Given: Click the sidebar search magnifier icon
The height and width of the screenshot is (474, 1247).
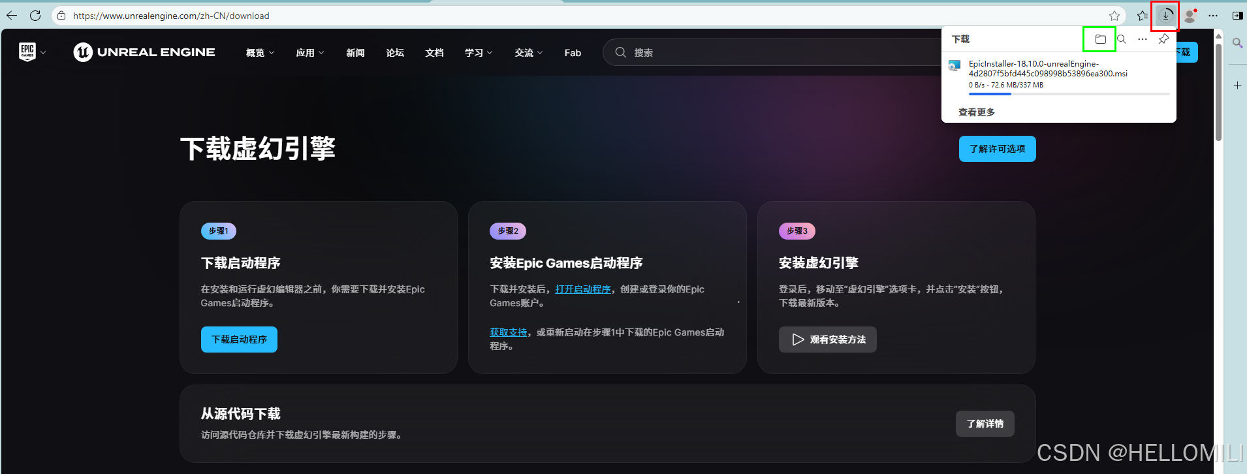Looking at the screenshot, I should click(x=1237, y=43).
